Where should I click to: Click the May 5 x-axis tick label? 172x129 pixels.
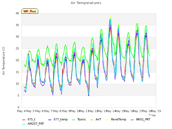(30, 111)
